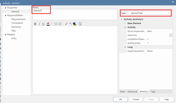The image size is (176, 103).
Task: Collapse the Loop property group
Action: coord(125,47)
